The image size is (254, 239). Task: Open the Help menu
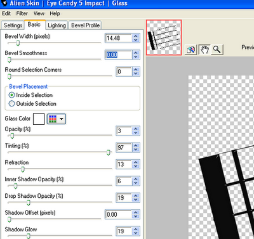tap(55, 13)
